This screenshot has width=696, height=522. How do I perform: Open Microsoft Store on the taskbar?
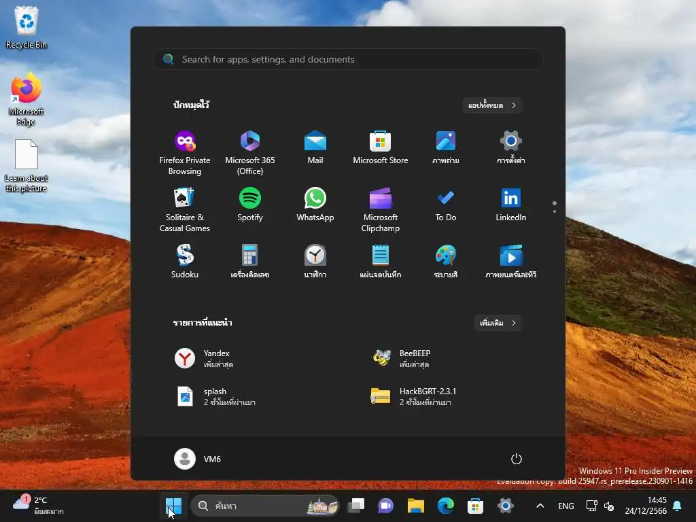point(475,506)
